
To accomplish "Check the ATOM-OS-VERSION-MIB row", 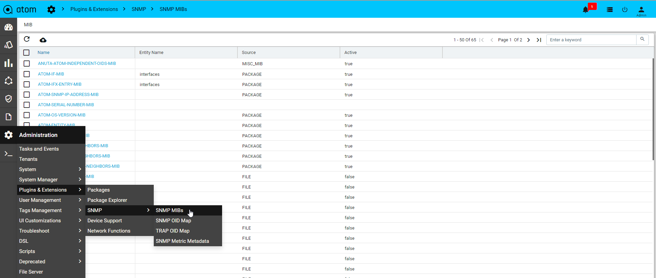I will click(27, 115).
